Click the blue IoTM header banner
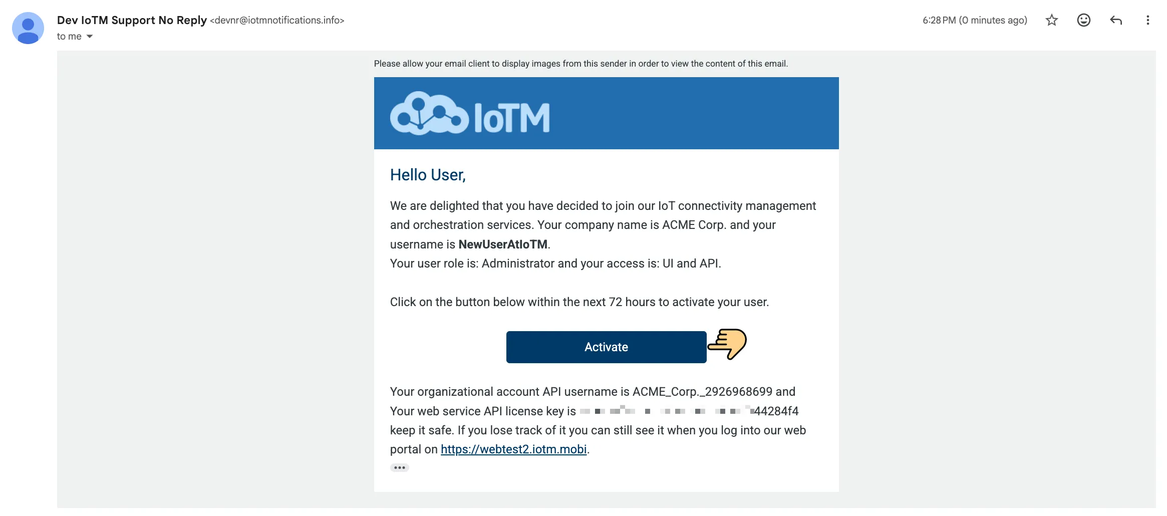This screenshot has width=1167, height=516. tap(606, 113)
